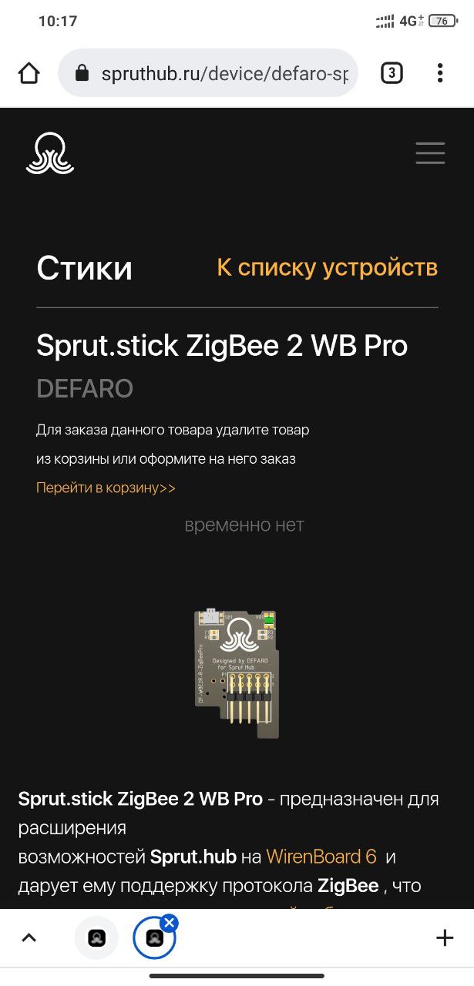The height and width of the screenshot is (986, 474).
Task: Open site info via padlock icon
Action: point(82,73)
